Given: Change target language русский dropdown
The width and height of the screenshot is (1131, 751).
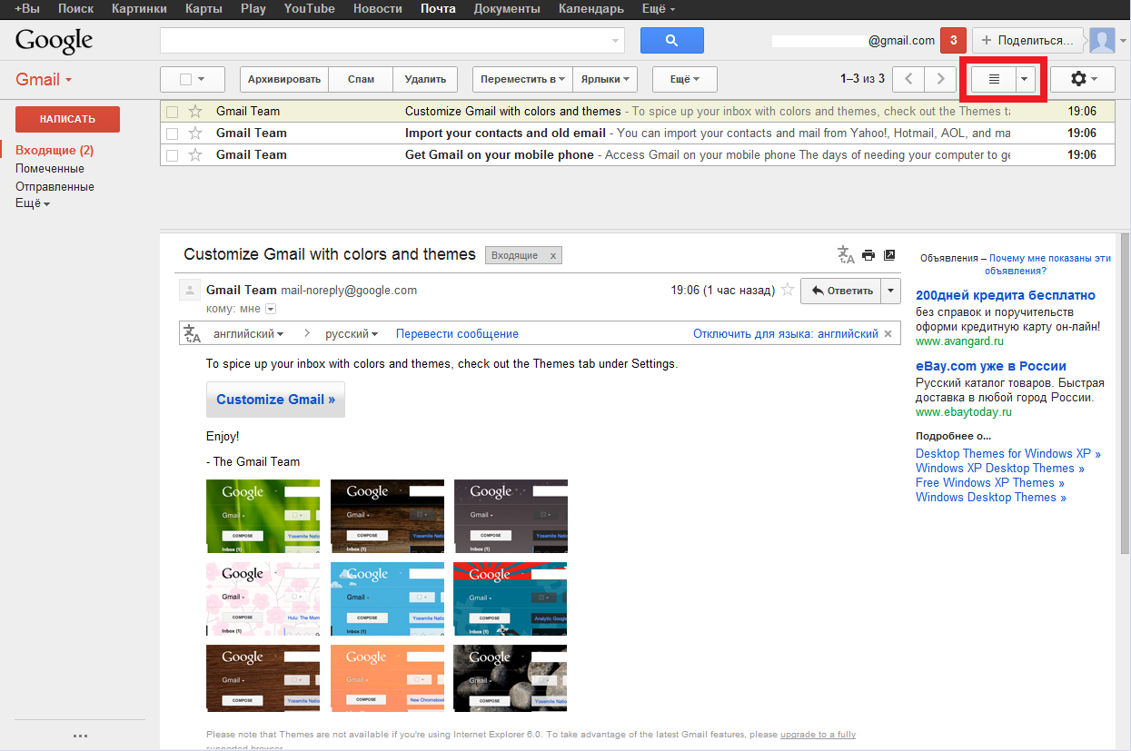Looking at the screenshot, I should pos(352,334).
